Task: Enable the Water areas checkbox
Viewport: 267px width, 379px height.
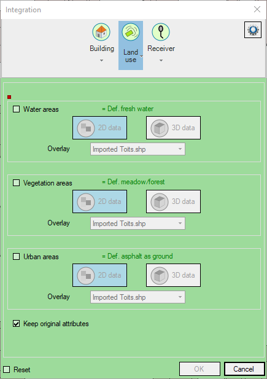Action: pos(16,109)
